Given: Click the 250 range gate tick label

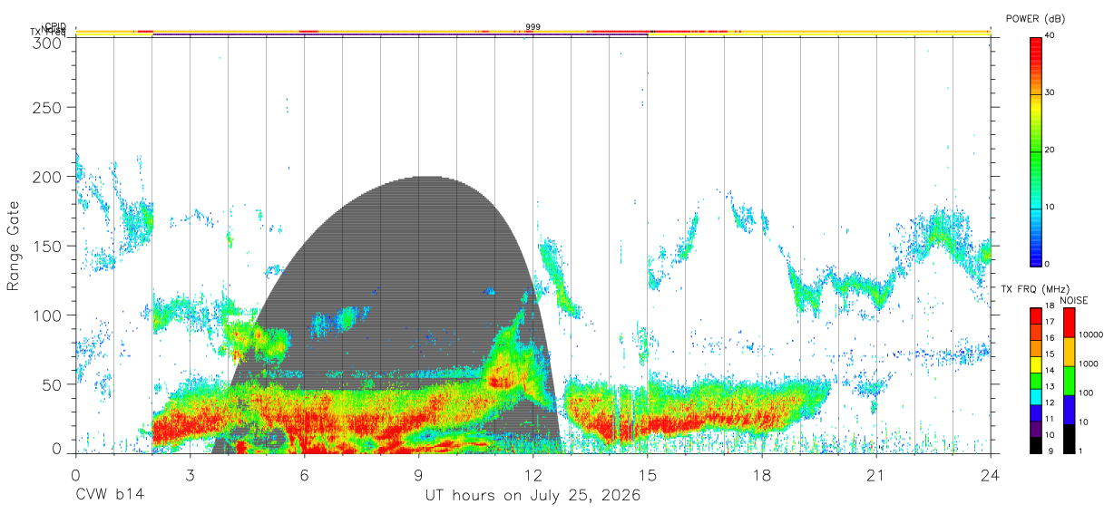Looking at the screenshot, I should [49, 108].
